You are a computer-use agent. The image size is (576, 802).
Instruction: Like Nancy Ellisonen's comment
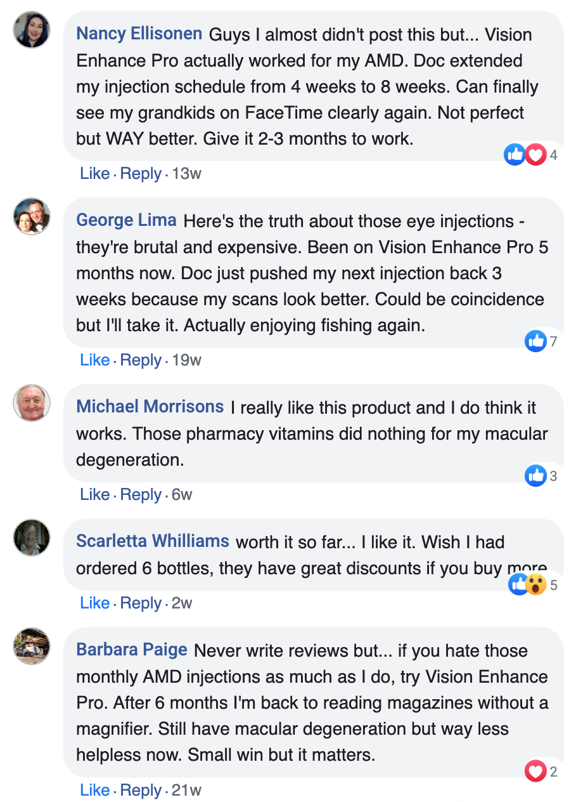coord(94,173)
